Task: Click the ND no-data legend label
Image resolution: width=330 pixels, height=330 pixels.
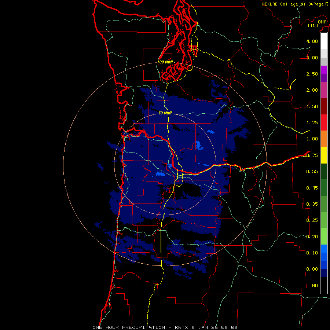Action: pyautogui.click(x=315, y=286)
